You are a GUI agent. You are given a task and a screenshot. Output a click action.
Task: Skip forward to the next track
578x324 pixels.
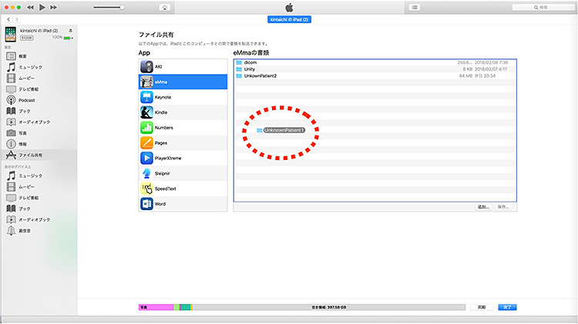point(54,8)
